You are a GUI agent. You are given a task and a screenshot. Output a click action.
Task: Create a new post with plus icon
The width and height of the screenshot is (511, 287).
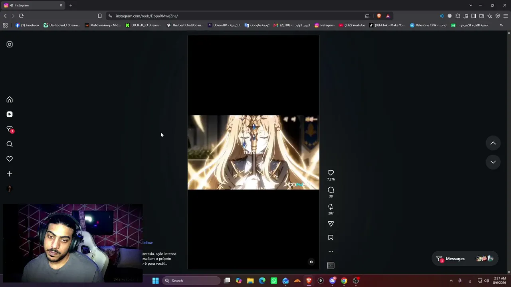10,174
